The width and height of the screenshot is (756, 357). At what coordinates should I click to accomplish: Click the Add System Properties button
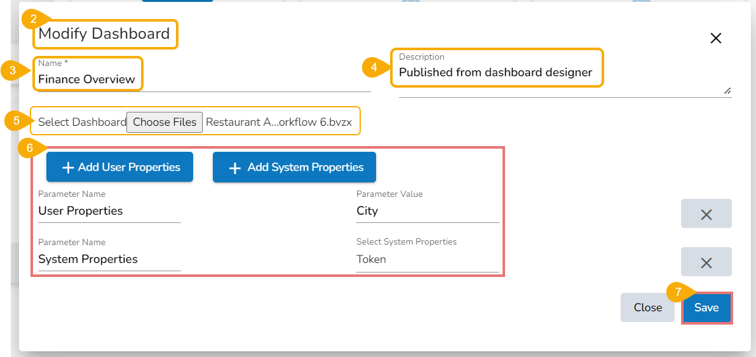coord(294,167)
